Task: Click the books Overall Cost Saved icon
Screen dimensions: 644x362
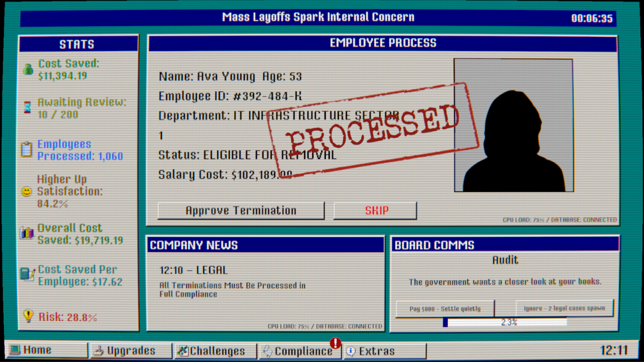Action: [27, 233]
